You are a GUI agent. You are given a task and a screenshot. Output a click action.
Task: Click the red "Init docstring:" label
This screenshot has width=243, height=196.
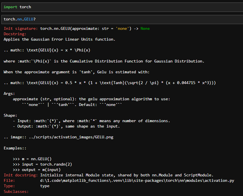(x=21, y=175)
